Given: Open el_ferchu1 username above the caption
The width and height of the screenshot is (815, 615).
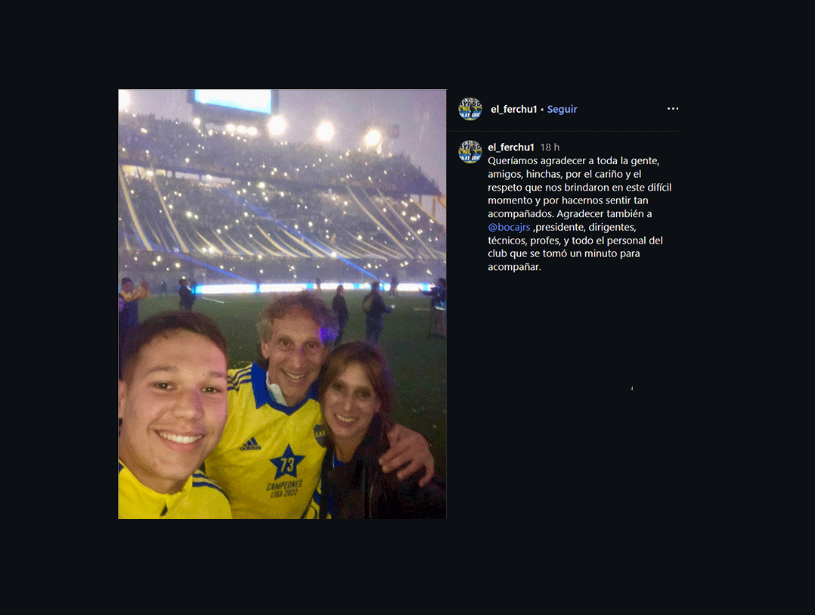Looking at the screenshot, I should coord(511,147).
